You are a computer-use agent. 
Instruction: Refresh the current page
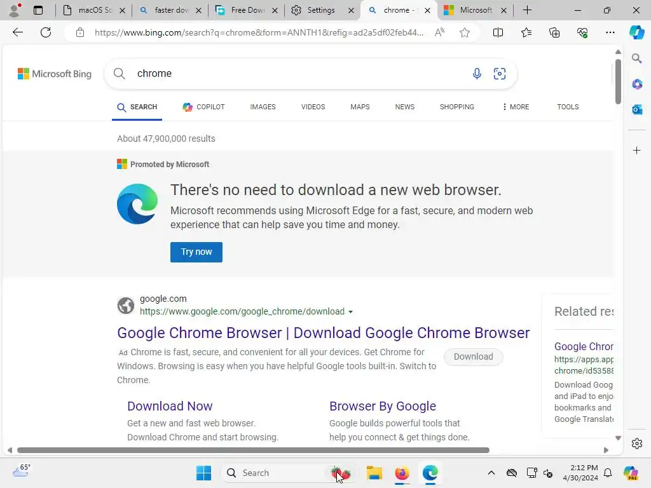coord(46,32)
